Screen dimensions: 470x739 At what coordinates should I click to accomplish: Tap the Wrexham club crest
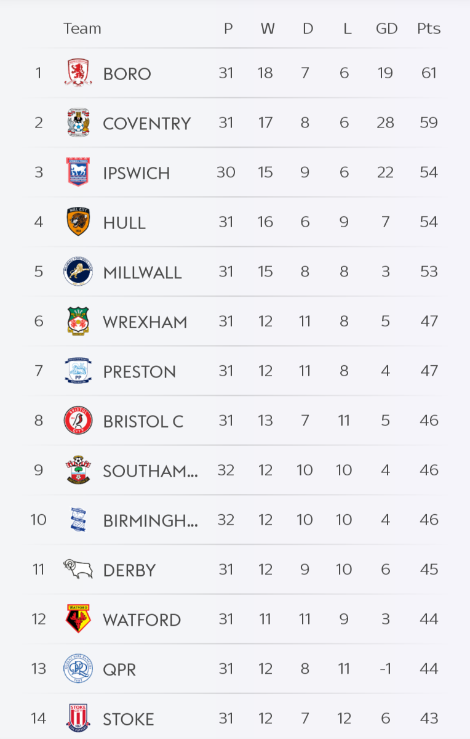[x=78, y=321]
